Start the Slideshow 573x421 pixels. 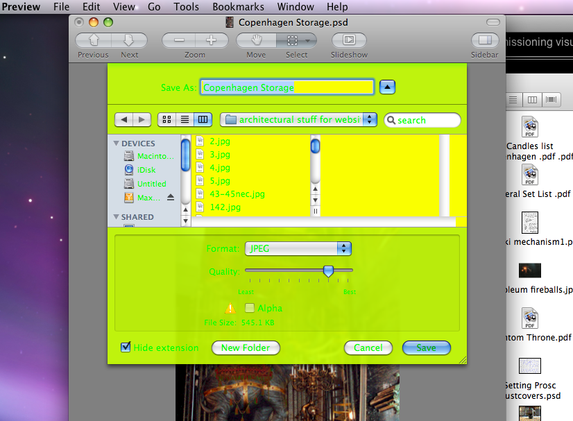(x=348, y=40)
